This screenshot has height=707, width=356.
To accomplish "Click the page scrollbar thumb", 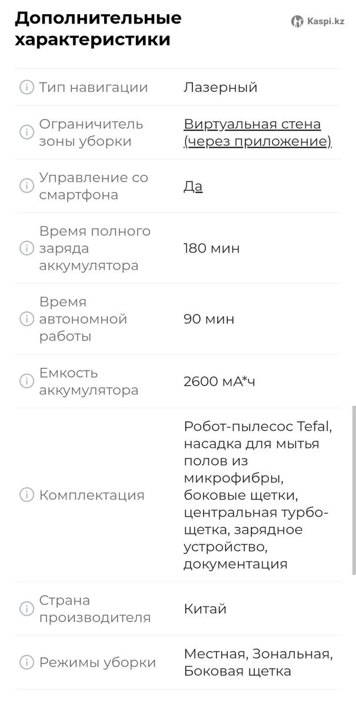I will pos(353,489).
